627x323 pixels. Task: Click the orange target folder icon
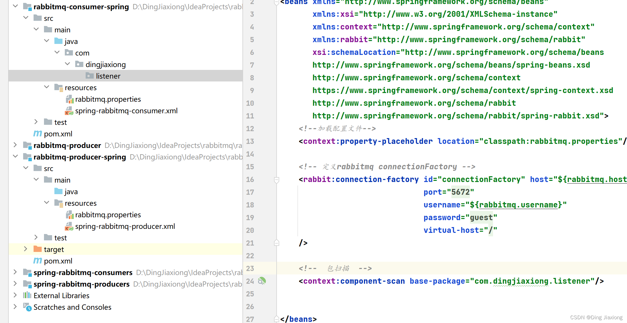(38, 249)
